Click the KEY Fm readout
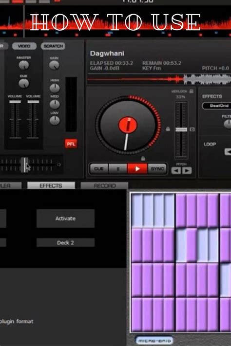The width and height of the screenshot is (231, 346). click(152, 69)
